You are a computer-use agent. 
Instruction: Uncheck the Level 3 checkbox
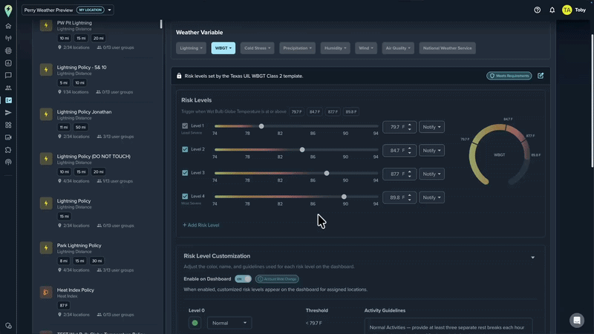185,173
